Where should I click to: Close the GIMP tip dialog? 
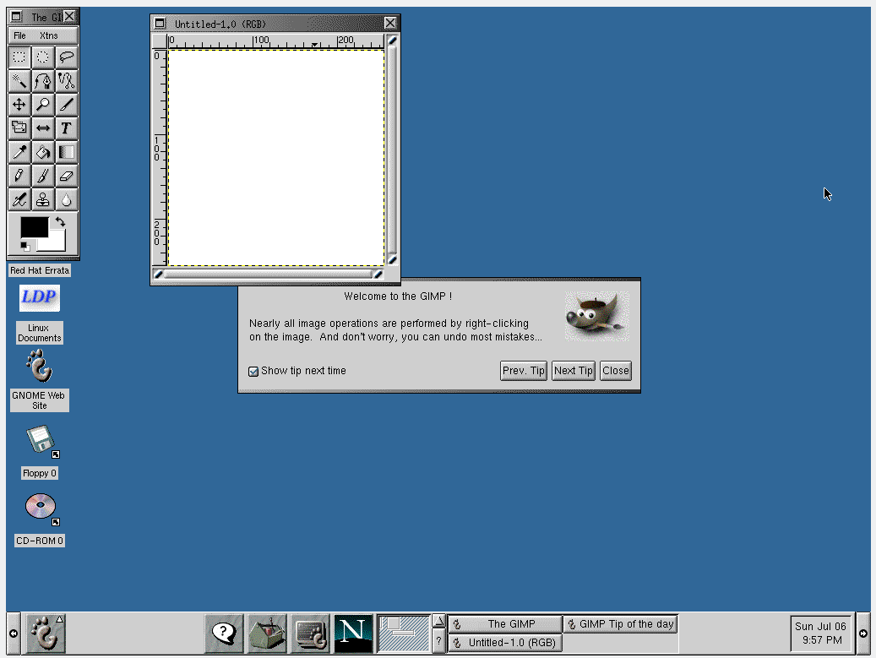615,371
